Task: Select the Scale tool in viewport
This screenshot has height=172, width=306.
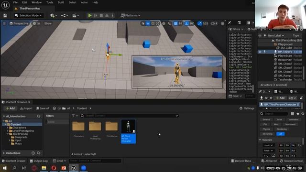Action: [157, 23]
